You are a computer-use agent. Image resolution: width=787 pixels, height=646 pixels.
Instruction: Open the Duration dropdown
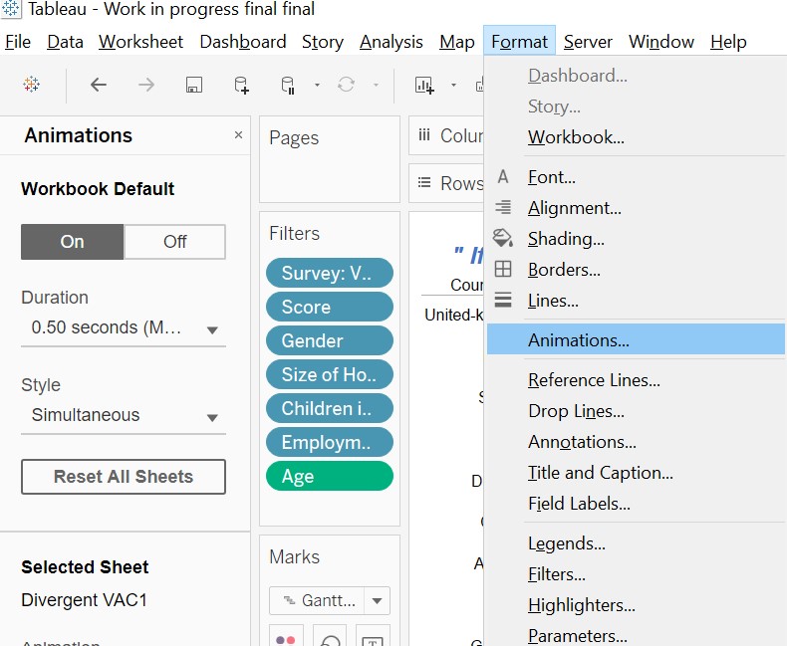pyautogui.click(x=123, y=328)
